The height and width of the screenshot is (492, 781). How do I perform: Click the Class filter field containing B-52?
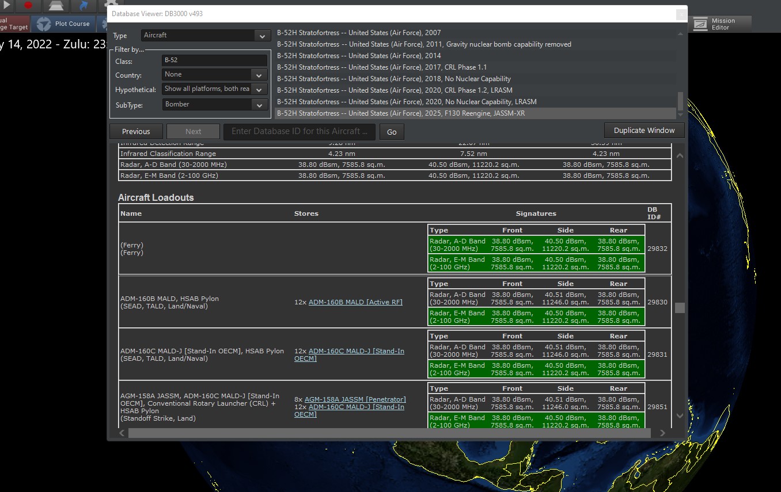click(215, 60)
